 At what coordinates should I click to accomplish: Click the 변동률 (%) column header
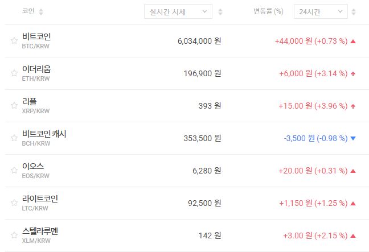coord(268,11)
